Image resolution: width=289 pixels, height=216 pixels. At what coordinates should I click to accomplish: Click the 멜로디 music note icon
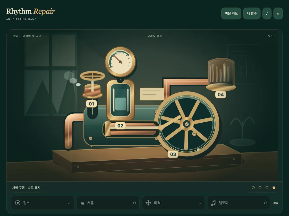click(x=213, y=203)
